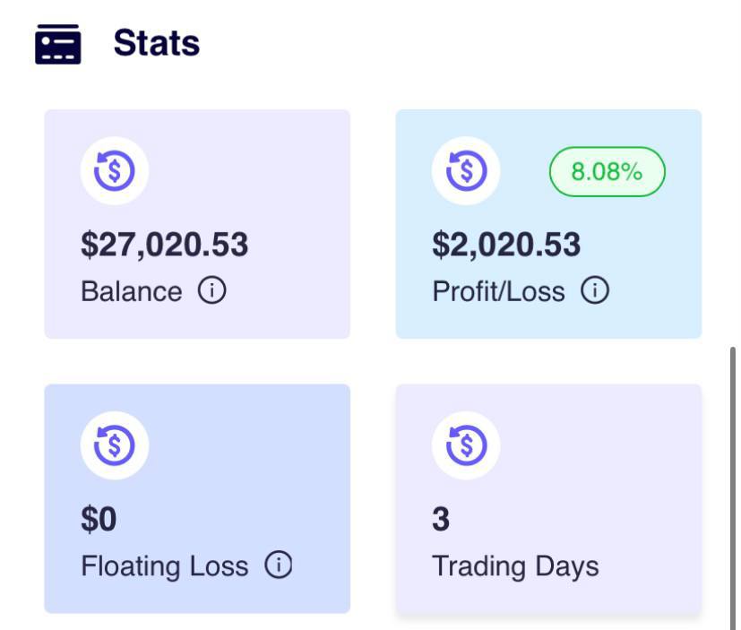Select the $27,020.53 balance amount
Viewport: 741px width, 630px height.
pos(165,245)
